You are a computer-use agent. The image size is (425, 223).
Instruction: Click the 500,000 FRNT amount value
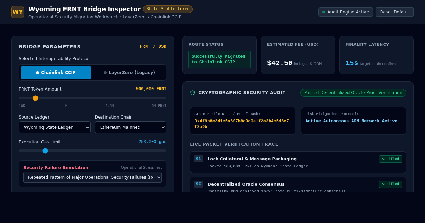[151, 89]
